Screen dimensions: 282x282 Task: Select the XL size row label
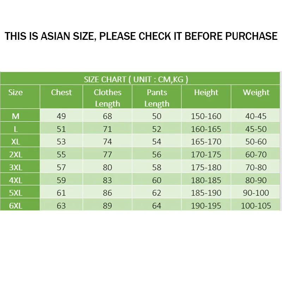[16, 142]
